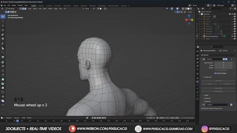Expand the Generate panel
Viewport: 237px width, 133px height.
pos(207,98)
